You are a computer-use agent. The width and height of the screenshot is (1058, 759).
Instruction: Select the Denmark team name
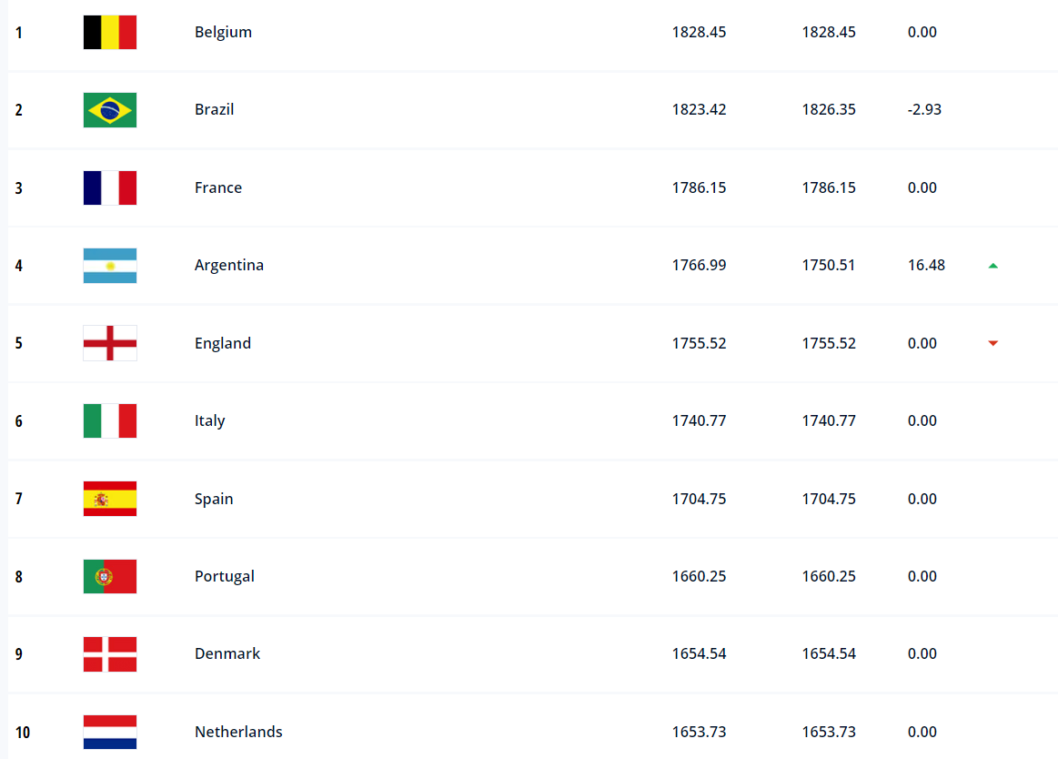(227, 653)
